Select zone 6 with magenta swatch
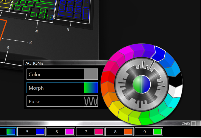This screenshot has width=201, height=138. click(61, 132)
